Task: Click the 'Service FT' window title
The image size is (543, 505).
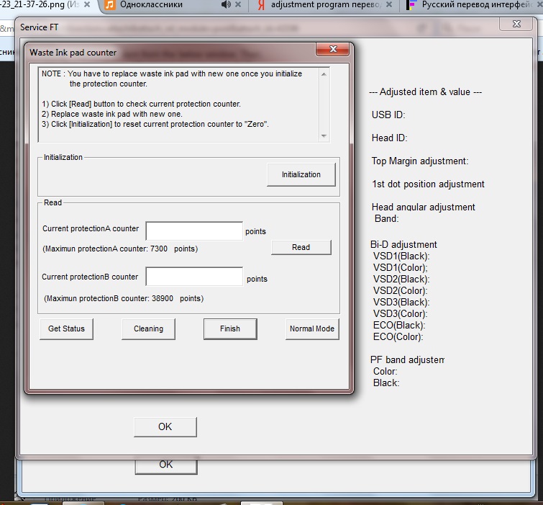Action: coord(39,27)
